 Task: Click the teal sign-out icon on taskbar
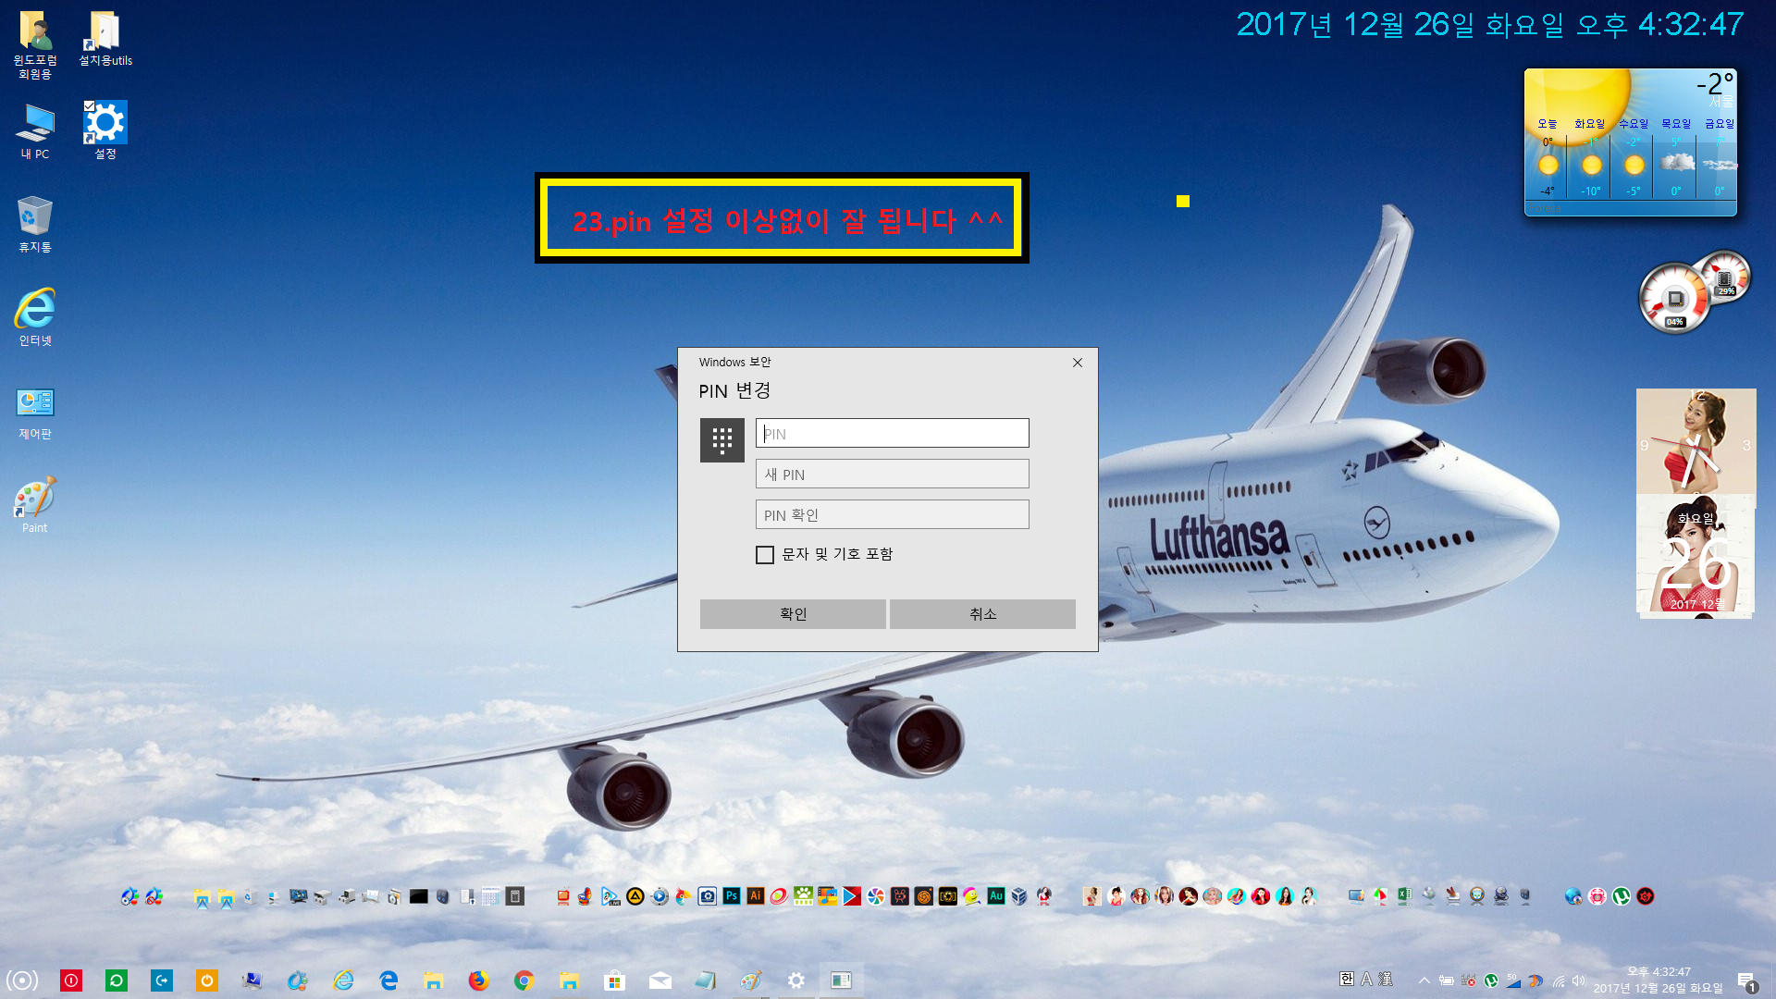(x=162, y=980)
